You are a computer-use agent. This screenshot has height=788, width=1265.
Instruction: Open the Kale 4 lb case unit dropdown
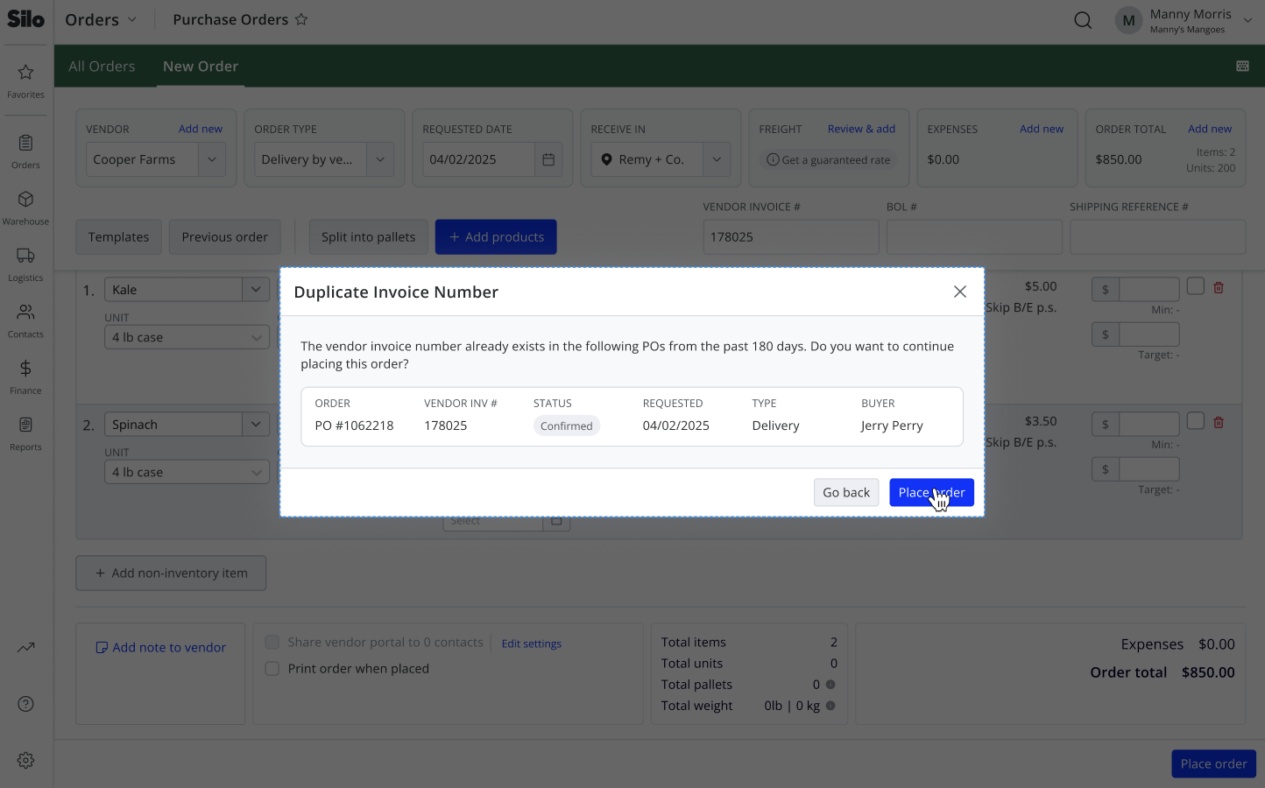pos(187,337)
